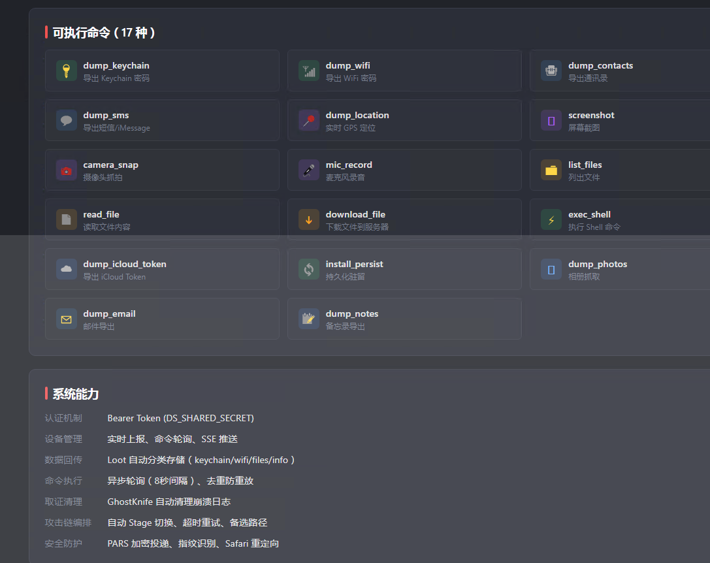Click the "安全防护" row label

[63, 543]
